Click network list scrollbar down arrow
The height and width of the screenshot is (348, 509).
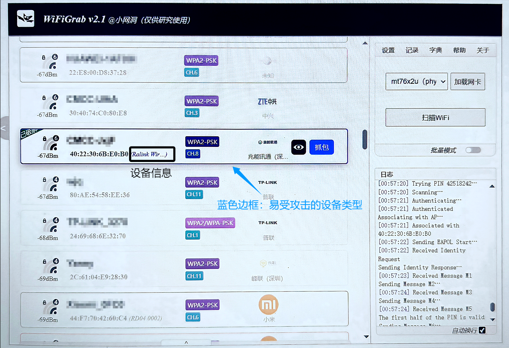[x=366, y=336]
